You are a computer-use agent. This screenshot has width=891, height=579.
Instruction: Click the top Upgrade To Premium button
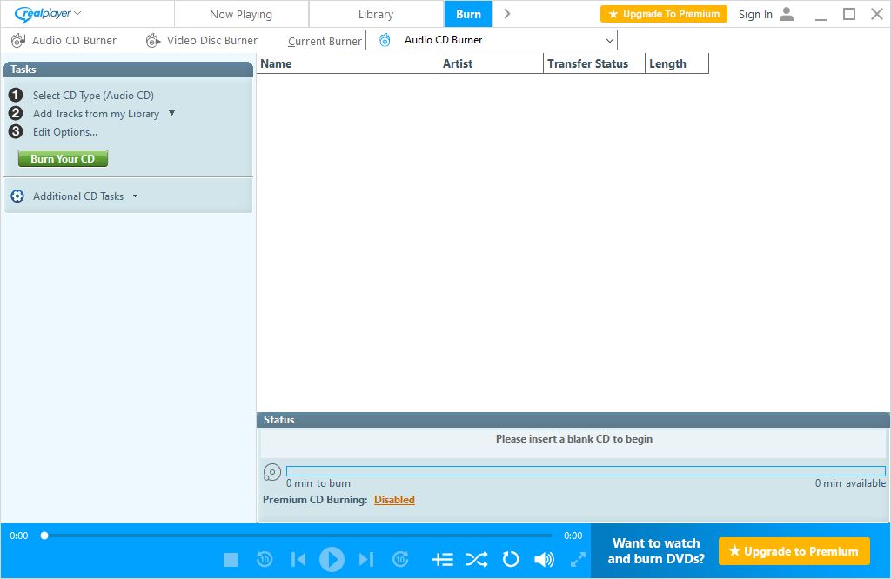(664, 14)
